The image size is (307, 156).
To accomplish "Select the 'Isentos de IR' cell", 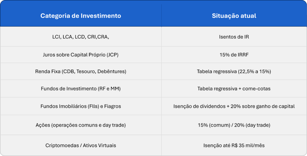I will point(234,37).
